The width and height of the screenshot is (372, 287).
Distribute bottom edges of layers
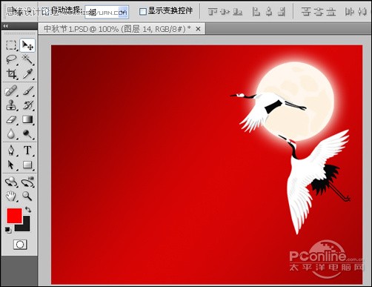click(x=331, y=11)
